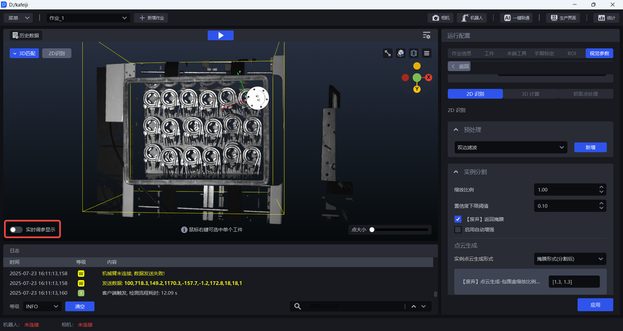The image size is (623, 331).
Task: Click the blue play run button
Action: coord(220,36)
